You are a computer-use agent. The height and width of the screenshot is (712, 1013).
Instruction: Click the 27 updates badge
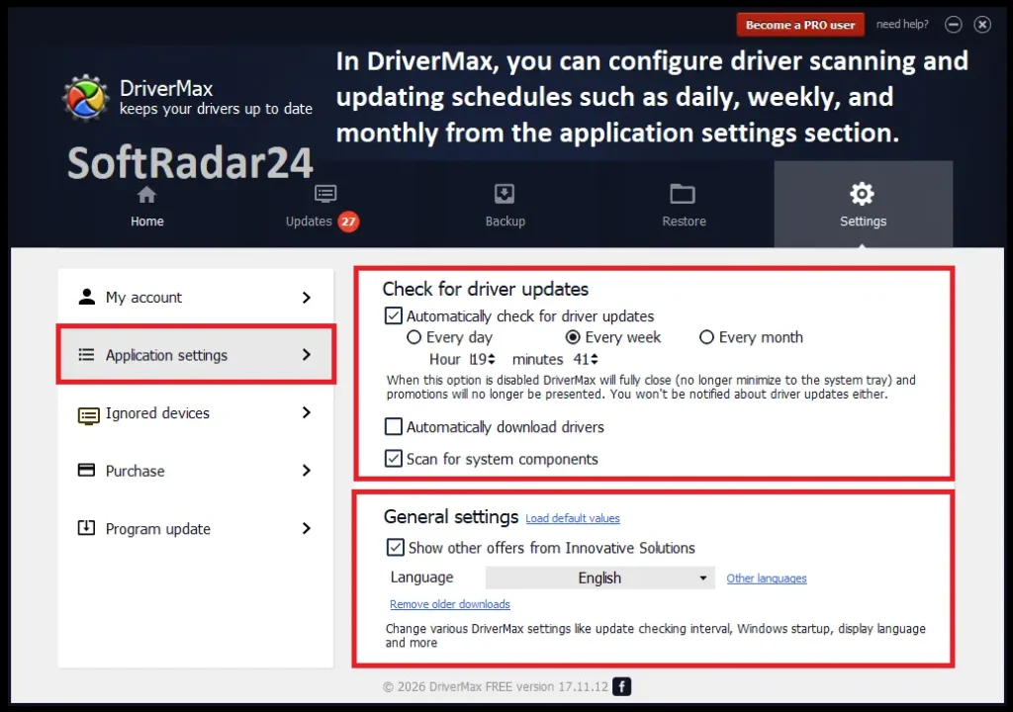click(348, 222)
